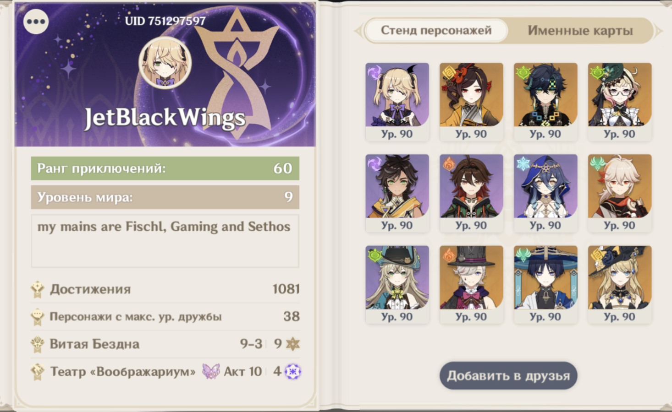Click the Abyss star count icon
Viewport: 672px width, 412px height.
292,344
